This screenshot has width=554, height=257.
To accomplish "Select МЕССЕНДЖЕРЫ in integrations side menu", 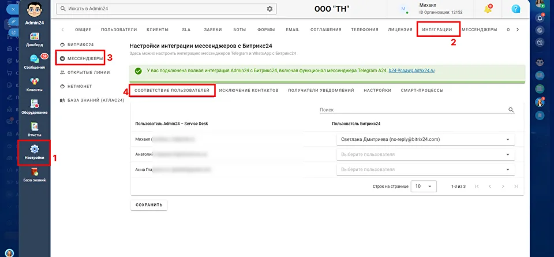I will [81, 58].
